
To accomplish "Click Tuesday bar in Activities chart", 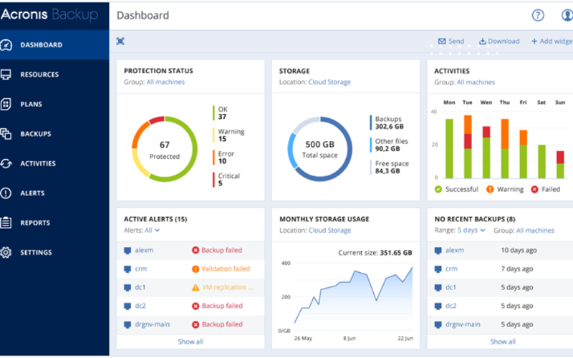I will 468,147.
